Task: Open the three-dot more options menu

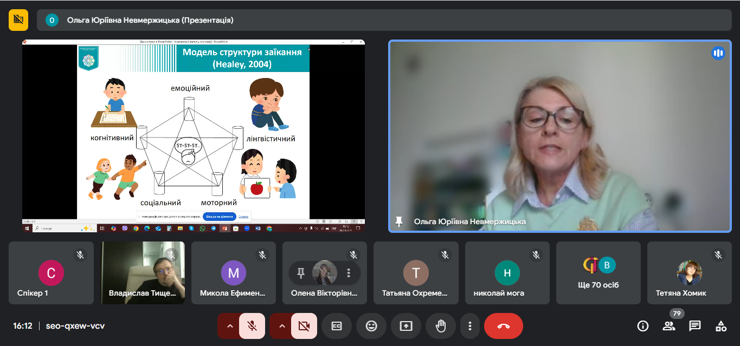Action: pyautogui.click(x=470, y=326)
